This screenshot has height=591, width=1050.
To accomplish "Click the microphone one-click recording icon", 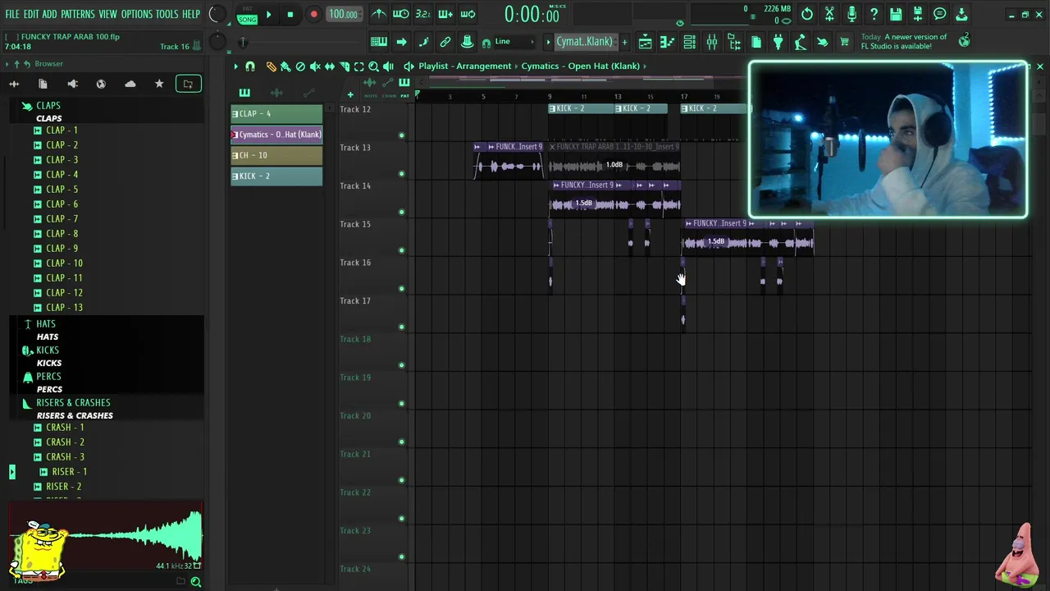I will point(851,14).
